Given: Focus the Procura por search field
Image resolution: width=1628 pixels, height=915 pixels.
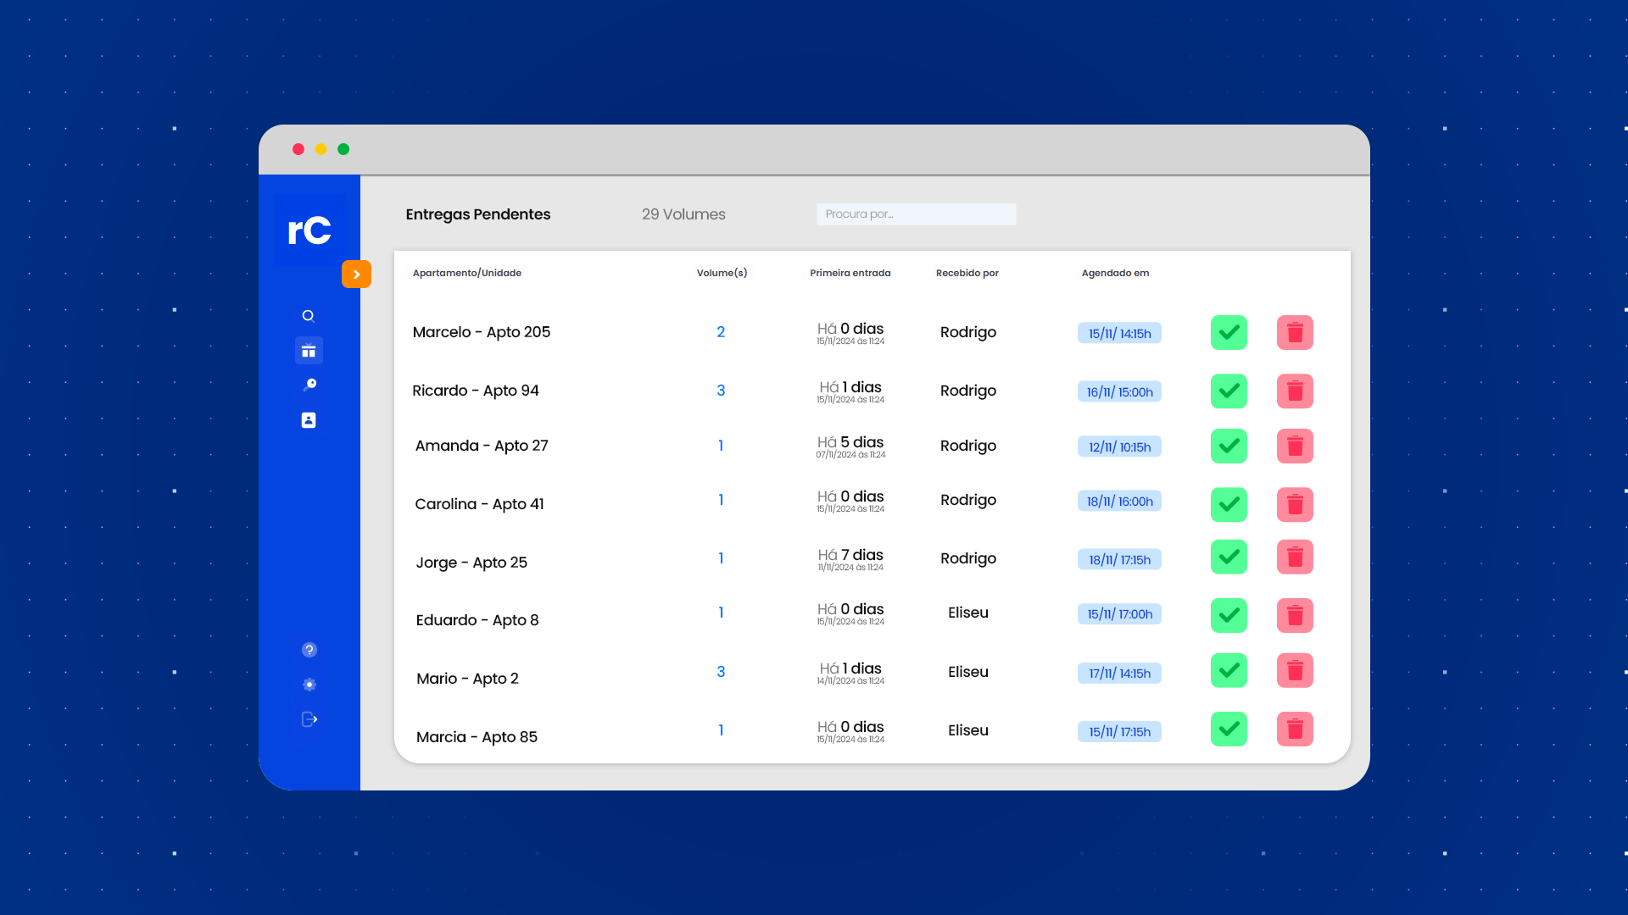Looking at the screenshot, I should pyautogui.click(x=916, y=214).
